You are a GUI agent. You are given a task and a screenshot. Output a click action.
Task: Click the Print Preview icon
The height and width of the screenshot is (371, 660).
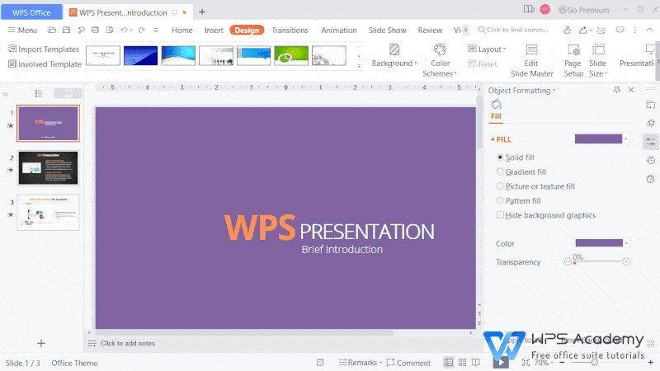tap(110, 30)
